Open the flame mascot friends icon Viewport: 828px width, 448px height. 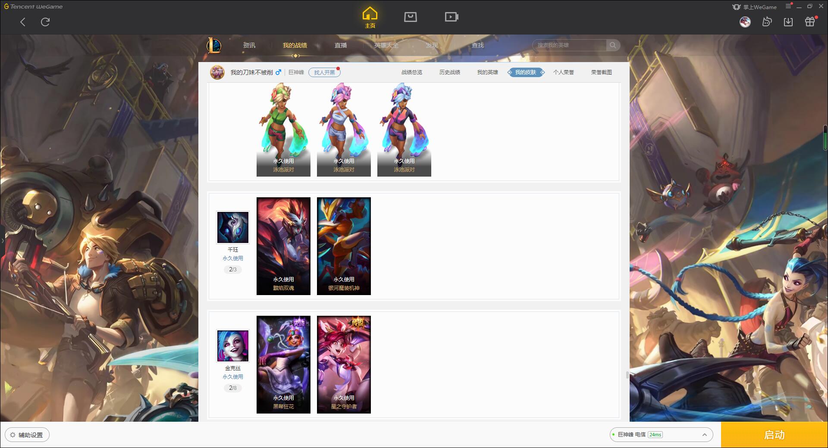(x=767, y=22)
